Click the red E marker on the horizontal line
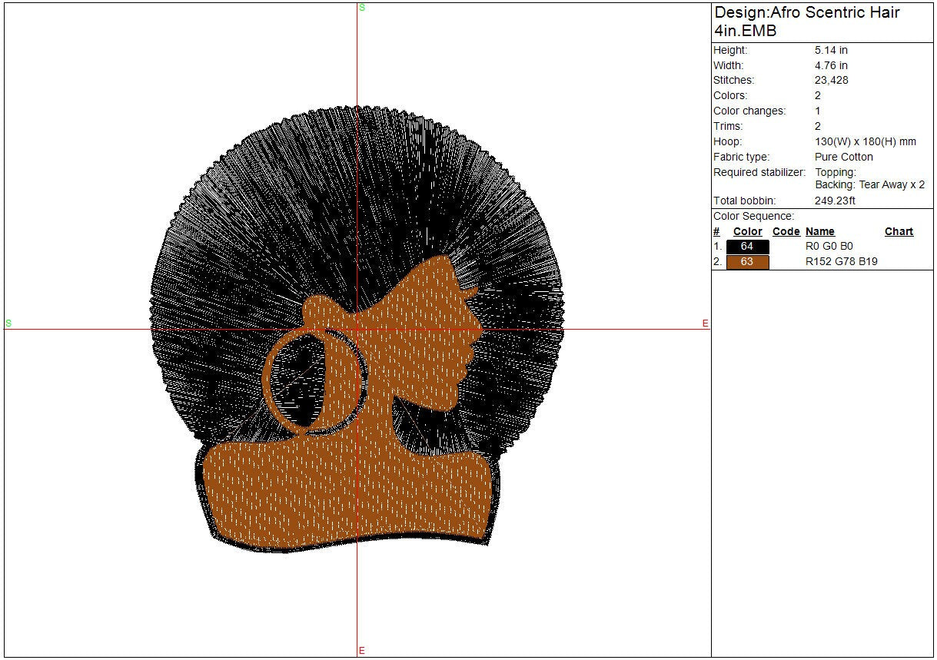Viewport: 937px width, 660px height. [x=705, y=323]
